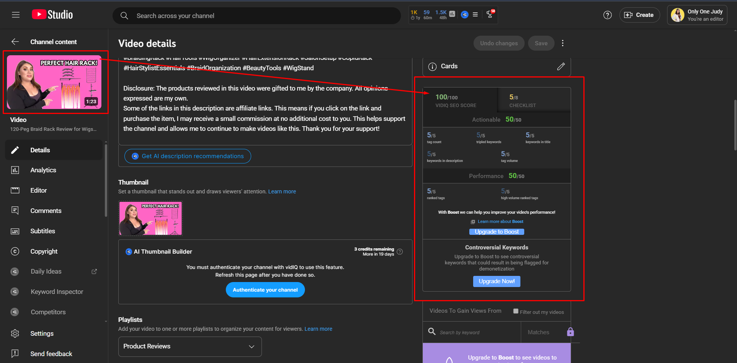737x363 pixels.
Task: Open Only One Judy account avatar
Action: [x=677, y=15]
